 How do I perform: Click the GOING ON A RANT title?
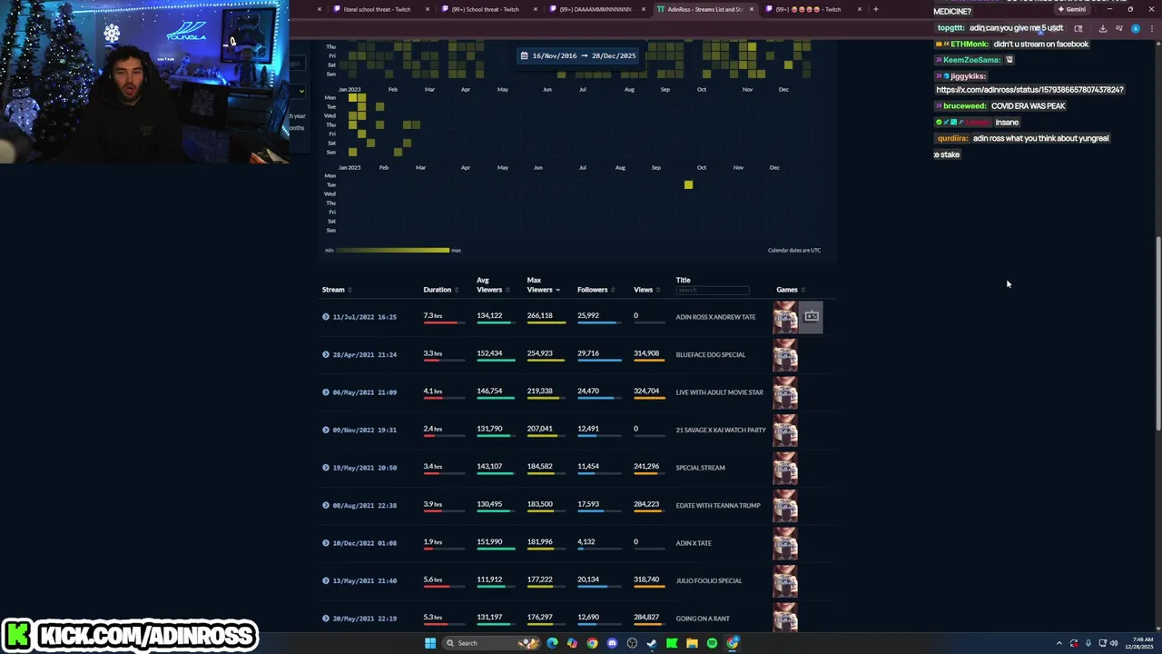(703, 619)
